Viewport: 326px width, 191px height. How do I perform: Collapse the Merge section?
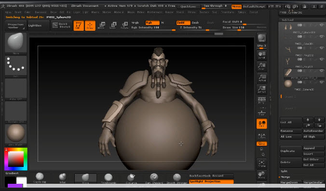click(285, 177)
